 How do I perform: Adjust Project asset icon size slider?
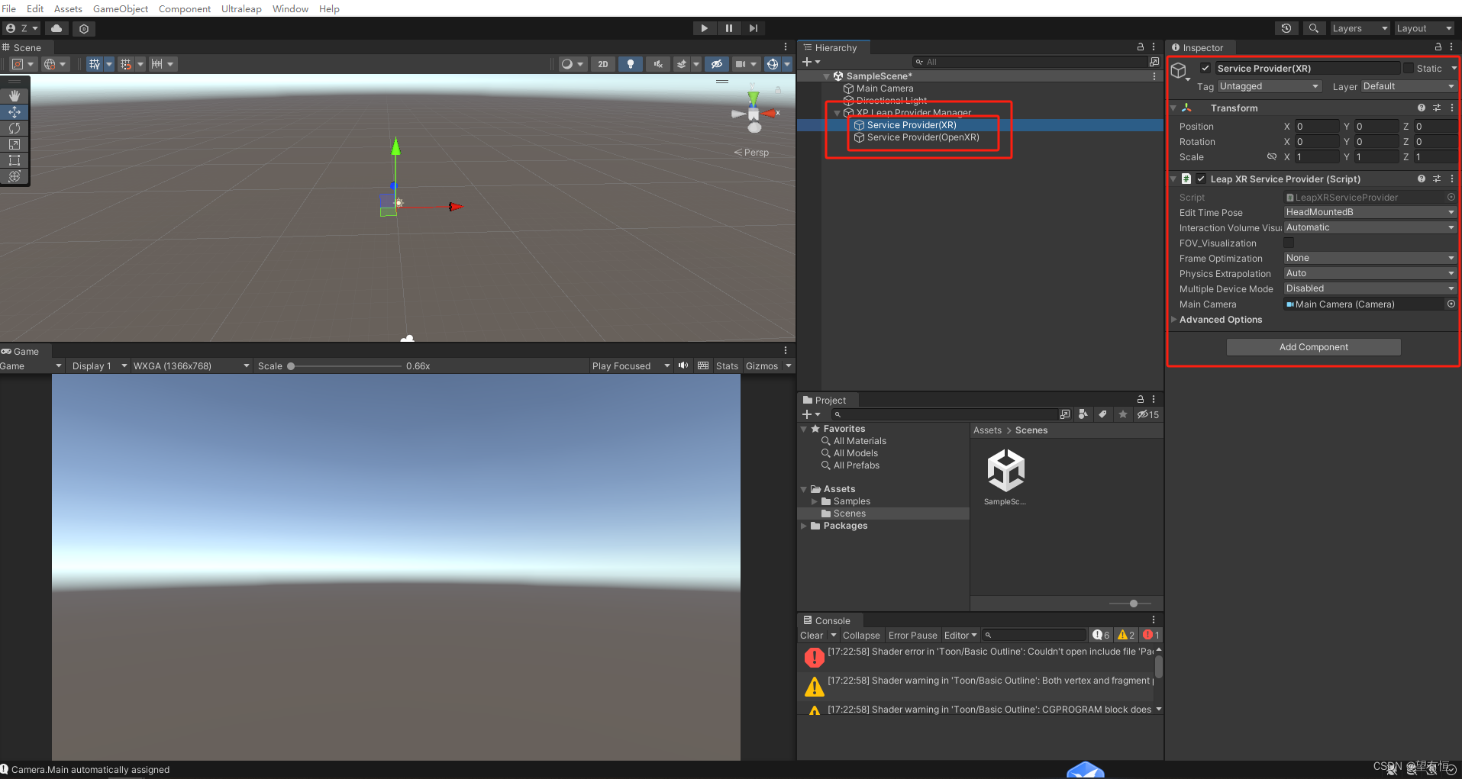[1134, 604]
